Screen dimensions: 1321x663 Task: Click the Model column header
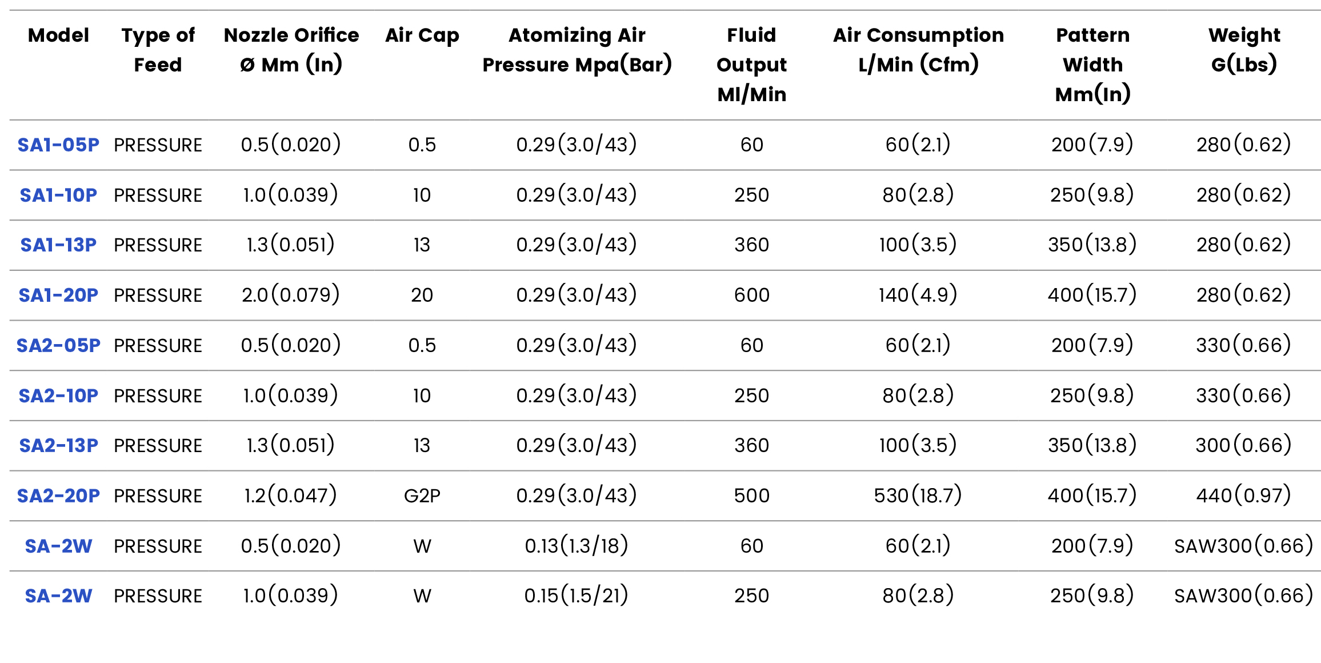(58, 35)
